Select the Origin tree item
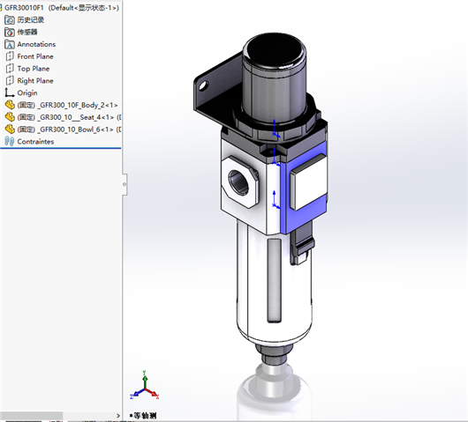The image size is (468, 422). tap(27, 93)
